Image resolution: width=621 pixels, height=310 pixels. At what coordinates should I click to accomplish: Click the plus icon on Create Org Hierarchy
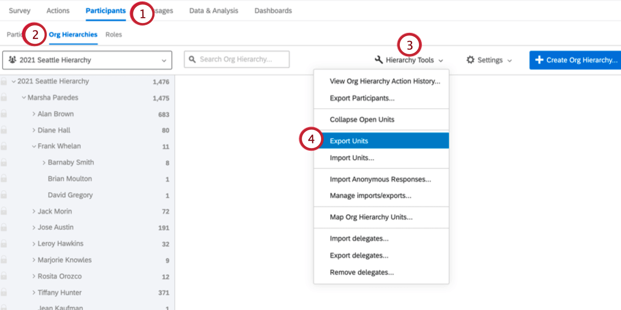539,60
